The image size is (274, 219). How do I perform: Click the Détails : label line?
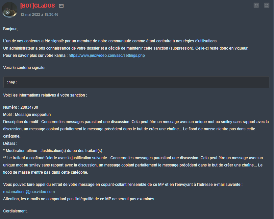(10, 143)
